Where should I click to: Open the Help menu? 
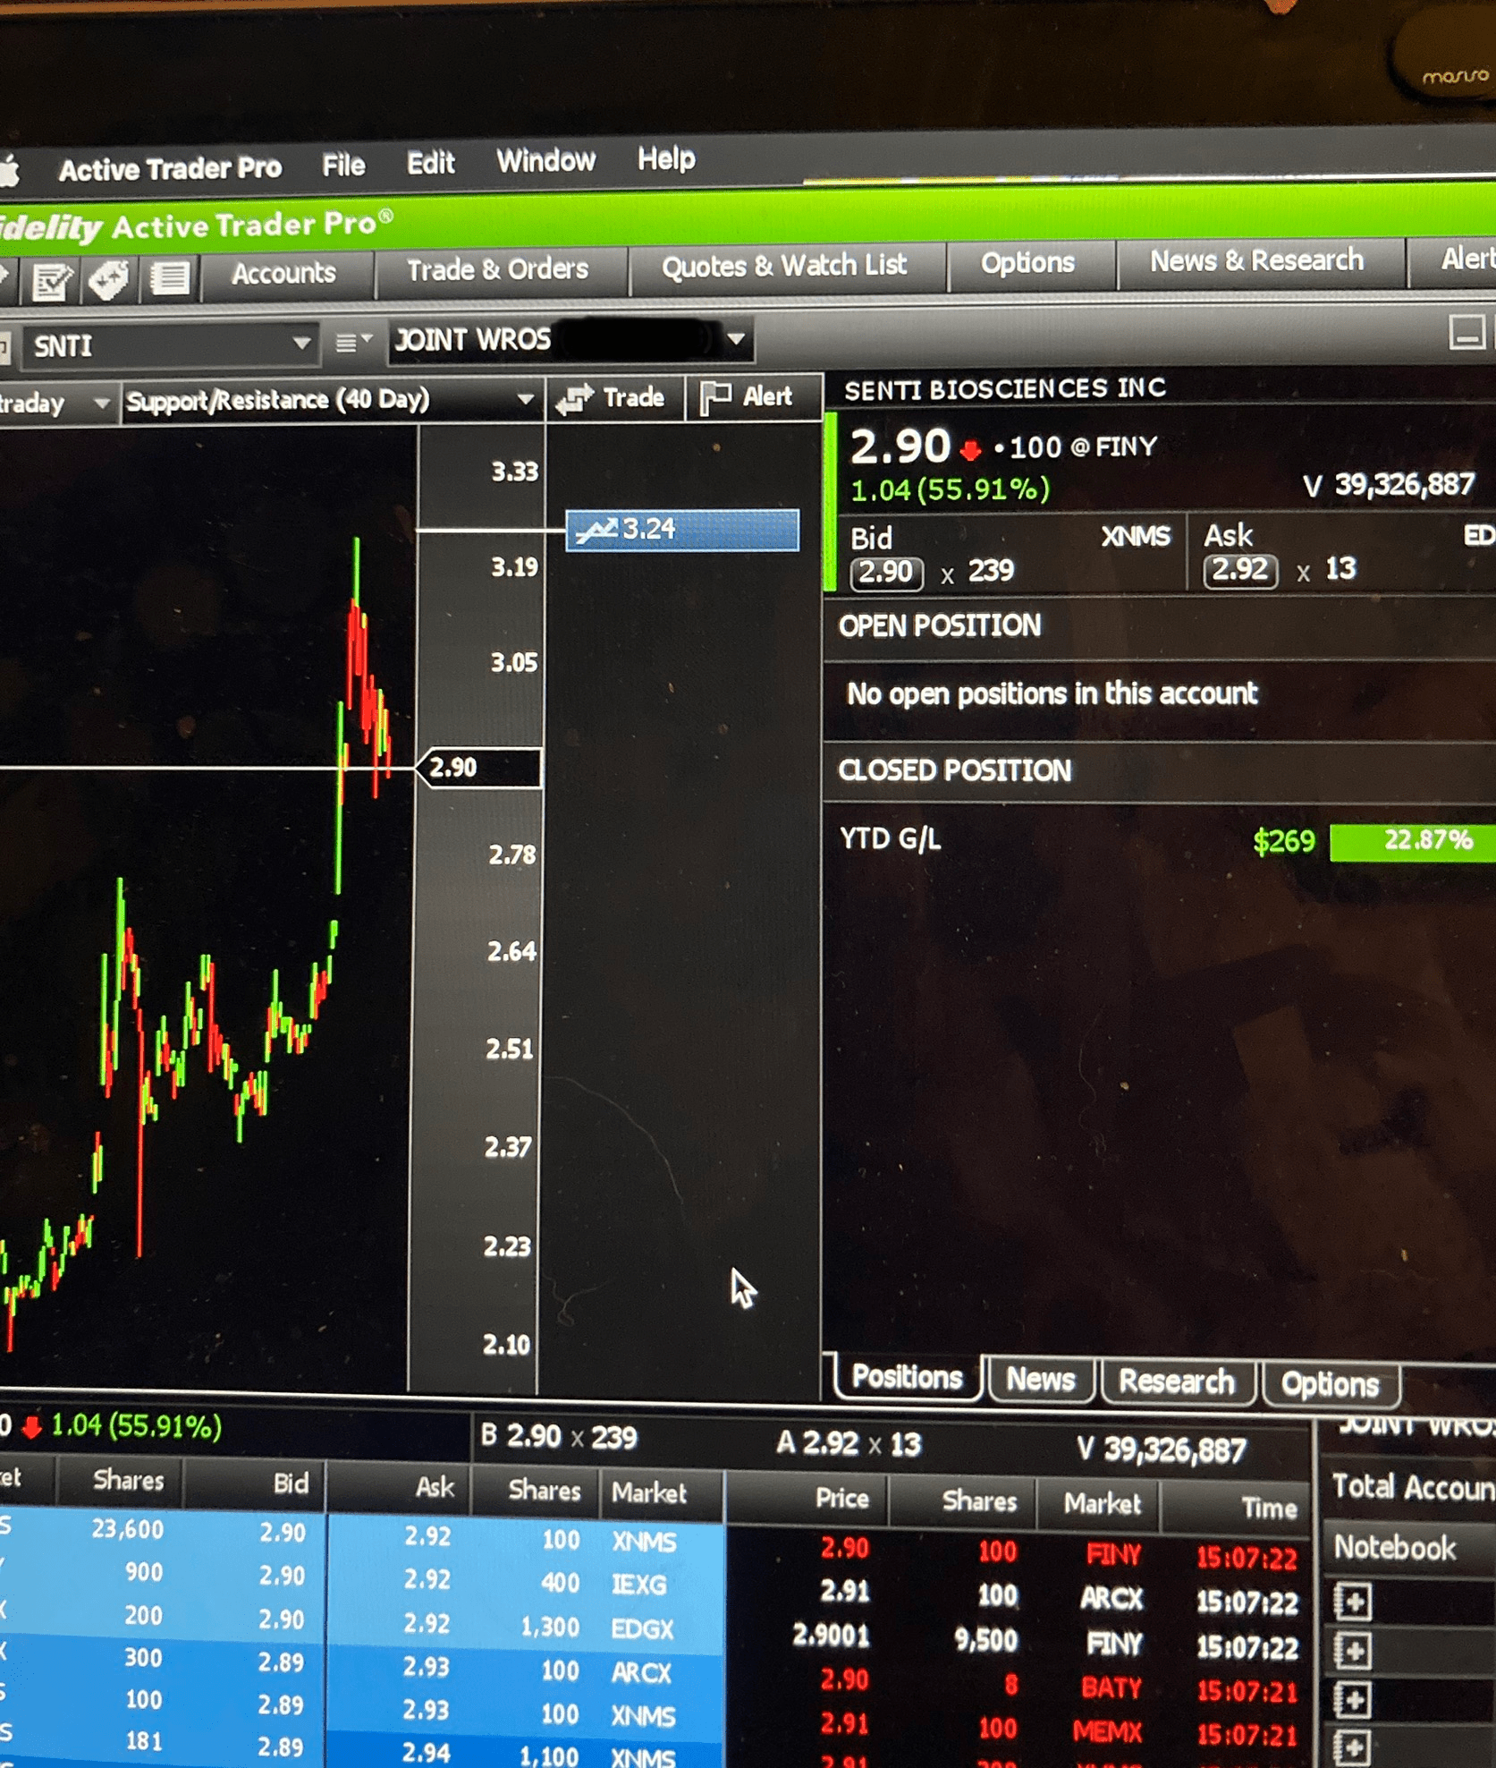[666, 159]
